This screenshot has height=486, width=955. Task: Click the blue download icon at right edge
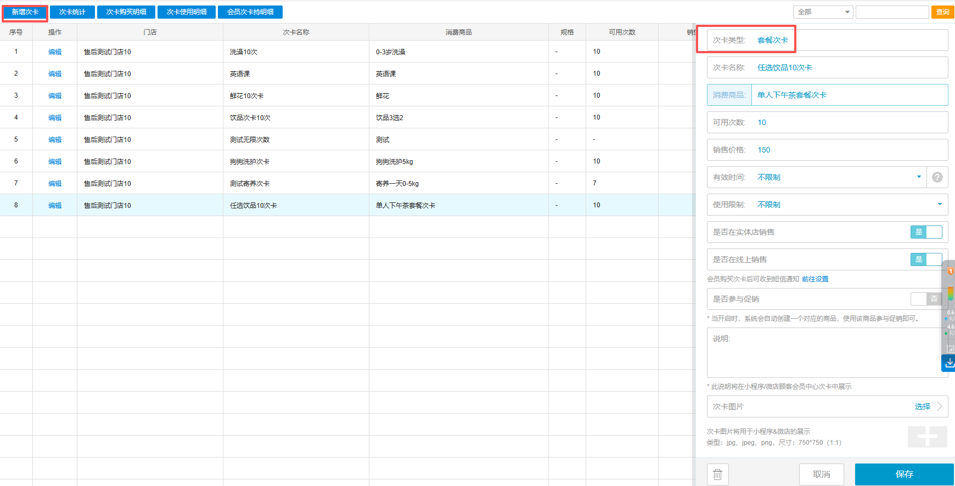pos(949,363)
